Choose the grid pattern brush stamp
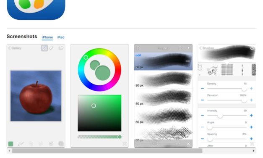263x158 pixels. pos(227,69)
